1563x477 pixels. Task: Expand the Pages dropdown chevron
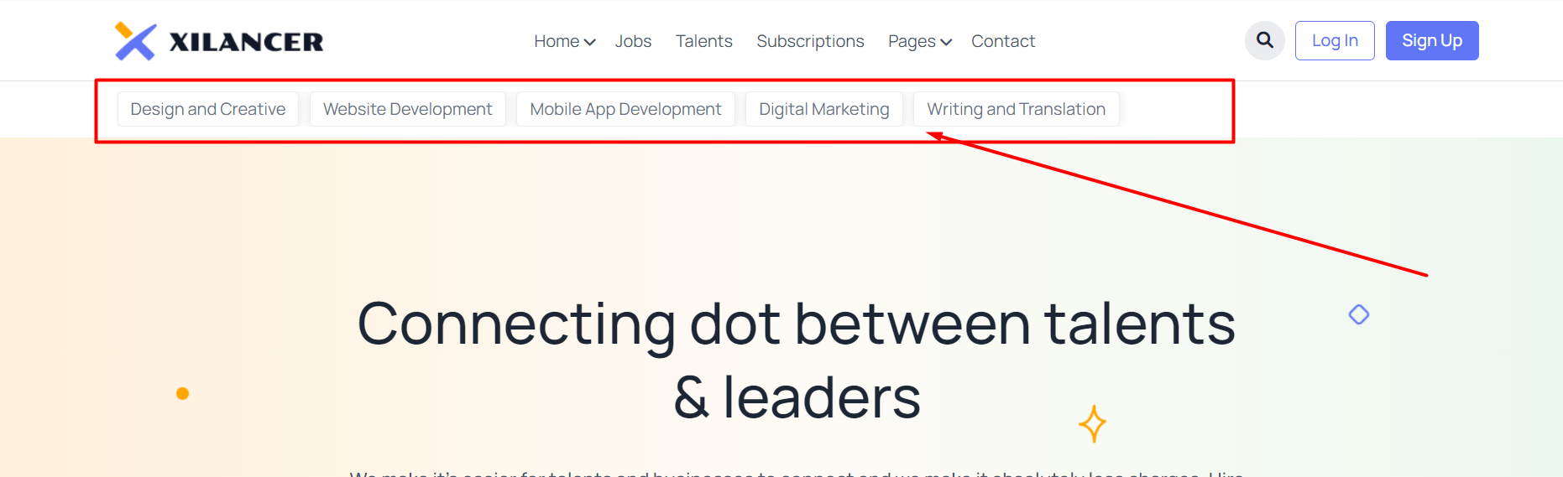point(946,42)
